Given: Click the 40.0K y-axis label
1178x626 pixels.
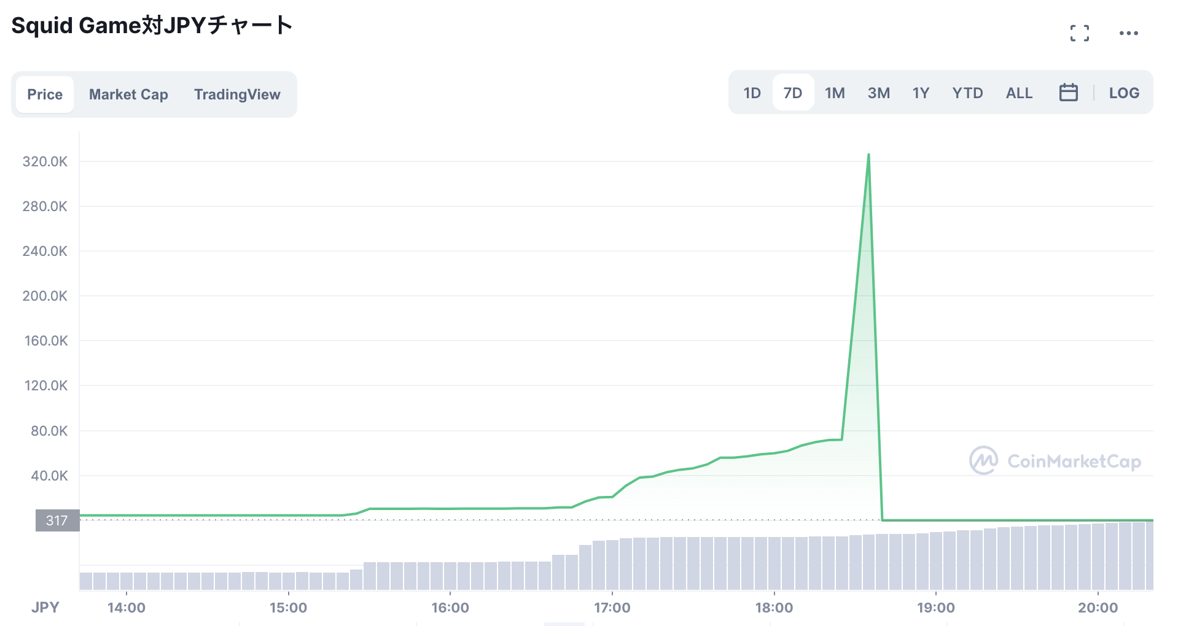Looking at the screenshot, I should click(49, 476).
